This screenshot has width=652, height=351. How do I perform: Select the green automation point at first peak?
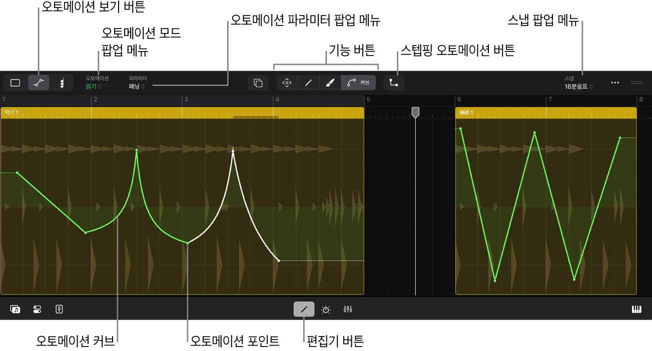coord(136,150)
